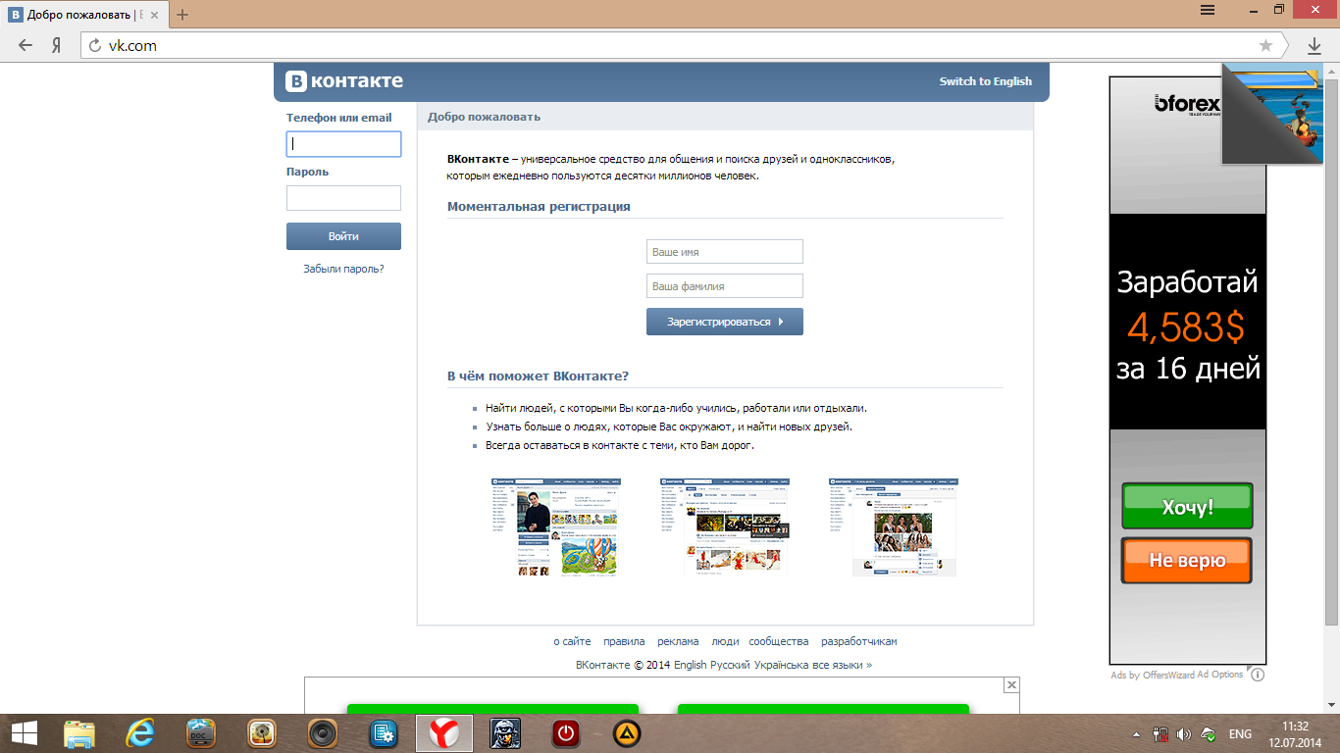Open the loudspeaker app in taskbar
The width and height of the screenshot is (1340, 753).
(x=322, y=733)
